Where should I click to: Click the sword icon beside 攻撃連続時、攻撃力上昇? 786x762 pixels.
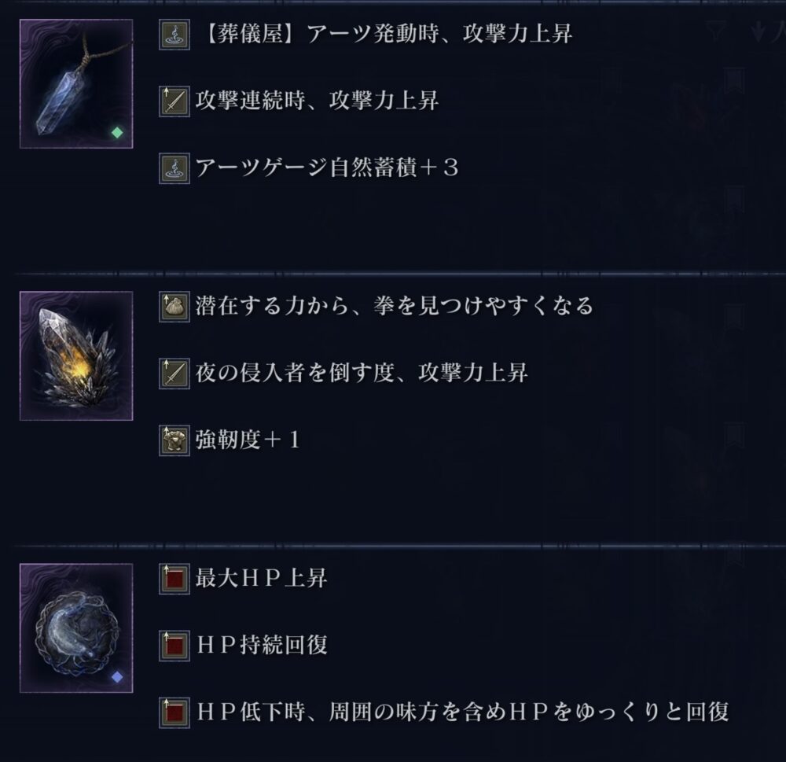(x=174, y=101)
